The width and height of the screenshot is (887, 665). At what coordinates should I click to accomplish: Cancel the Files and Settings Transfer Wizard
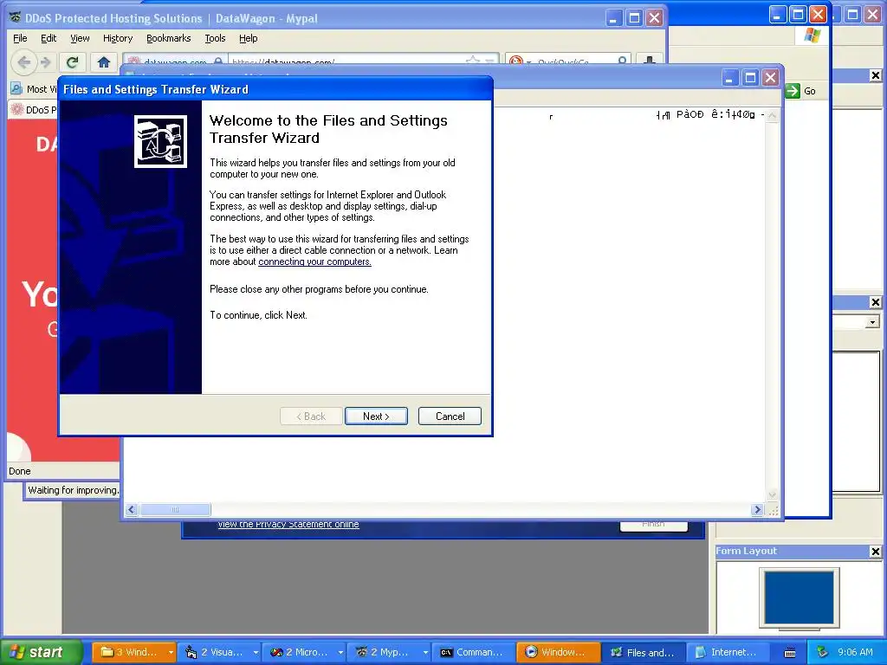tap(450, 416)
